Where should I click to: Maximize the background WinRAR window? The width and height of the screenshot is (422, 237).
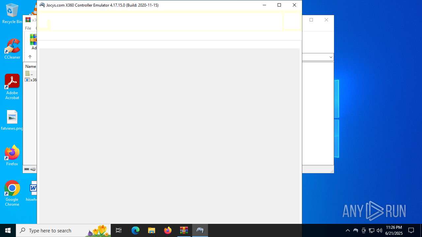click(x=311, y=20)
